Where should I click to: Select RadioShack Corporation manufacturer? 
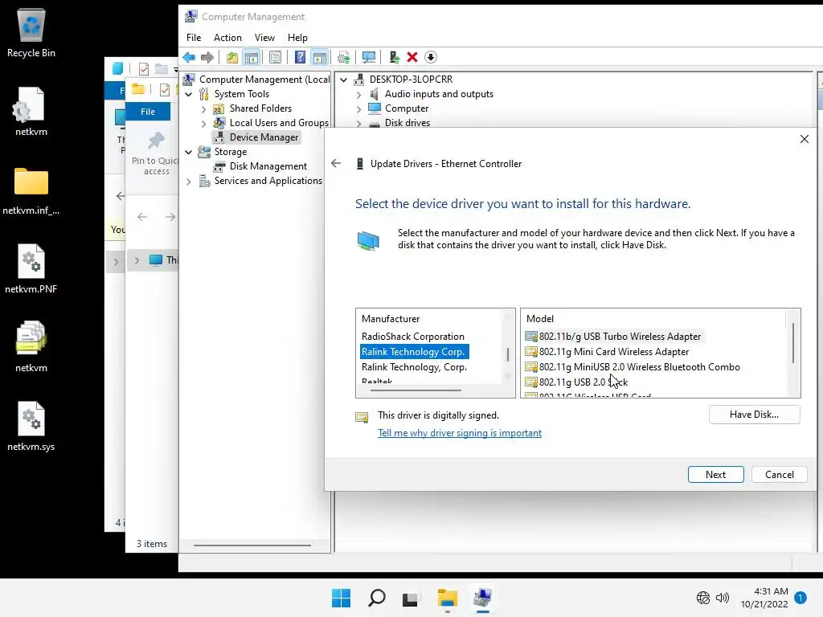point(413,337)
